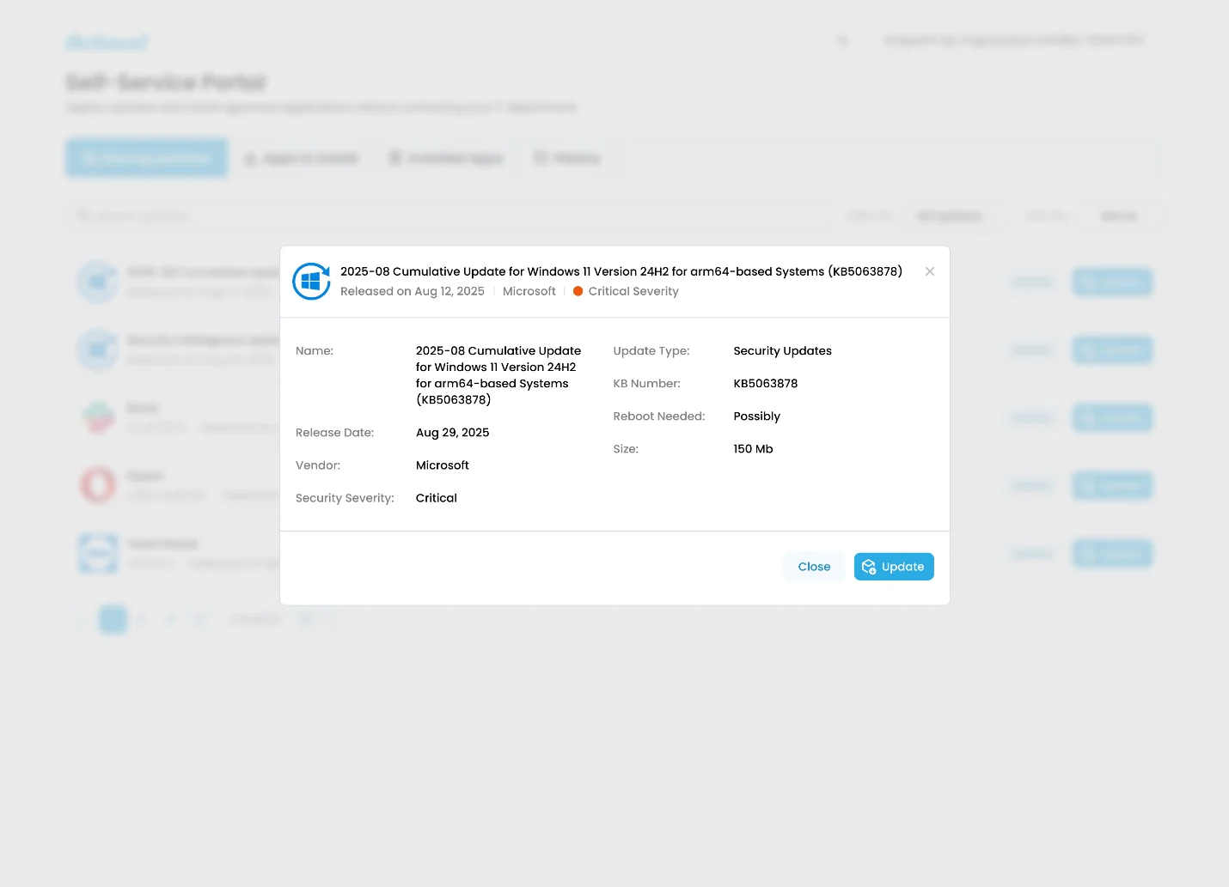Image resolution: width=1229 pixels, height=887 pixels.
Task: Click the Close button in the dialog
Action: click(814, 567)
